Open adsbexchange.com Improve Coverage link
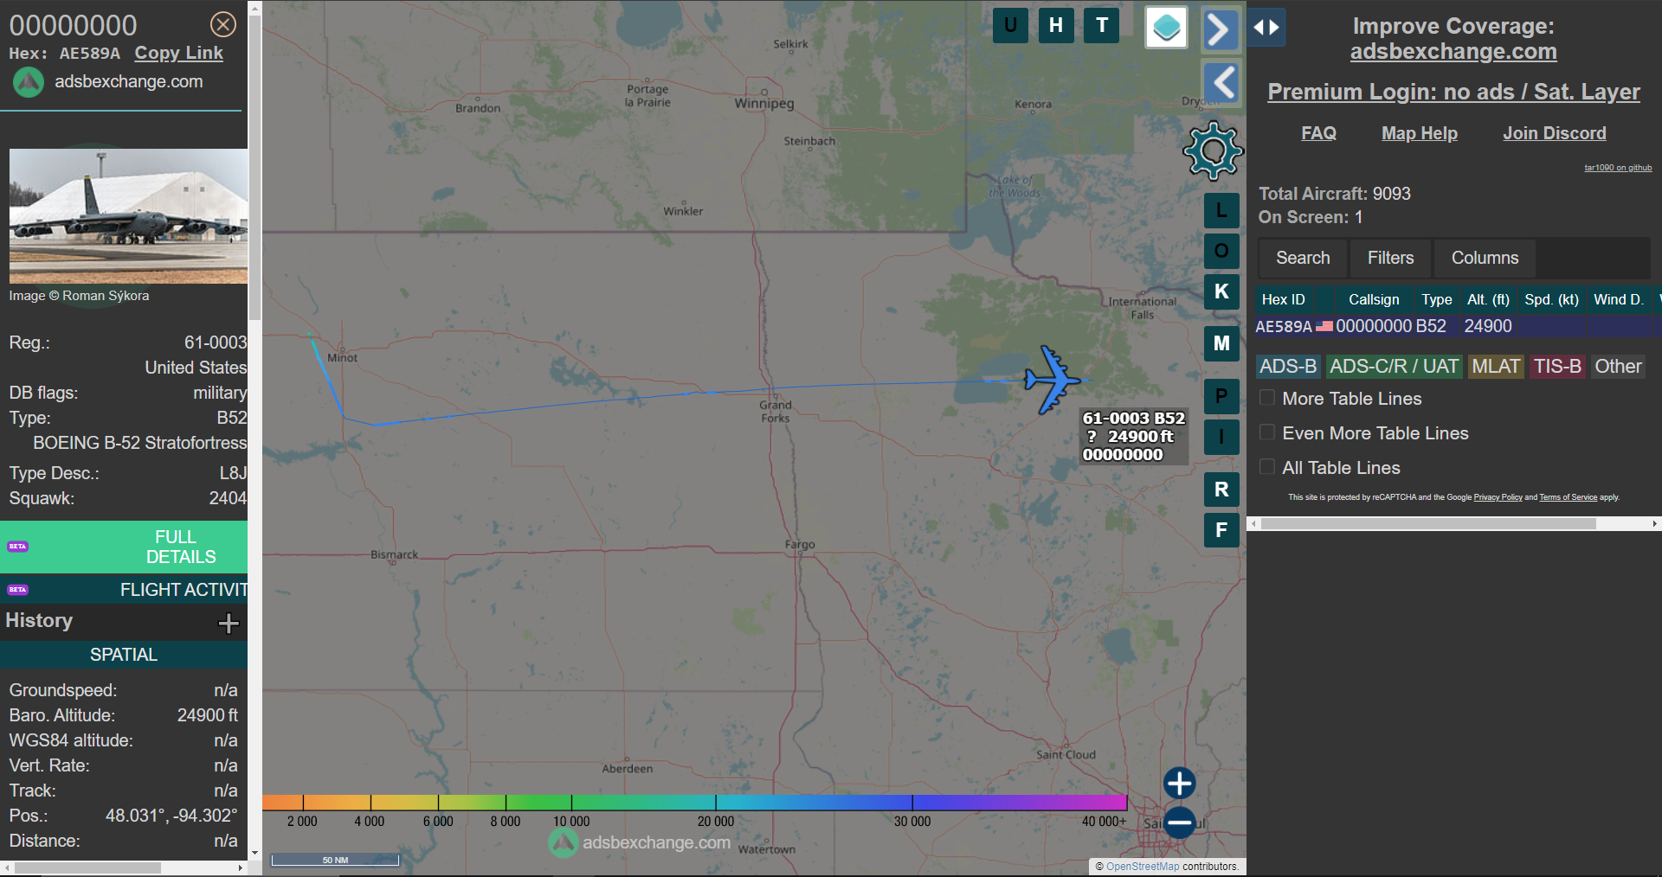 point(1453,52)
